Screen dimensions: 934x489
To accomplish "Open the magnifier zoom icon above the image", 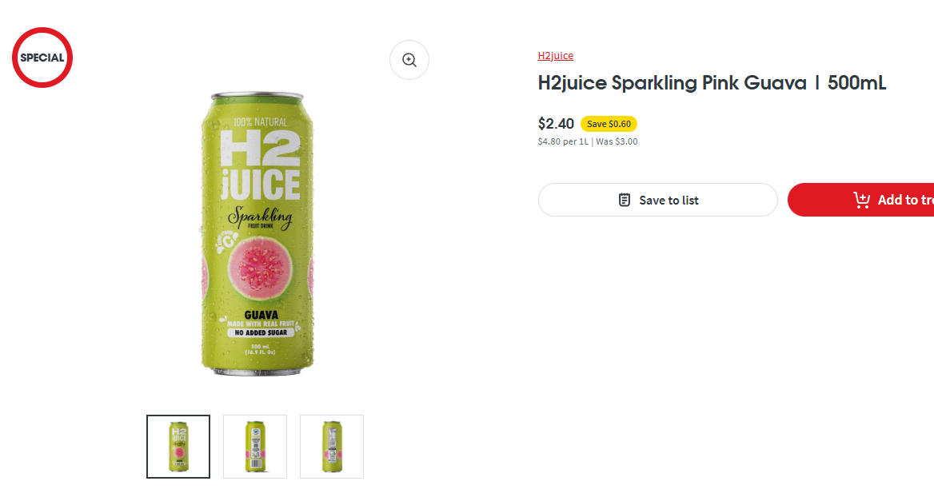I will [x=409, y=60].
